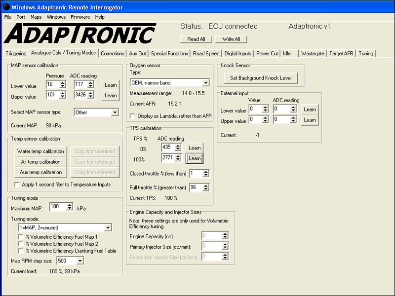
Task: Enable the 1 second temperature filter checkbox
Action: (x=17, y=185)
